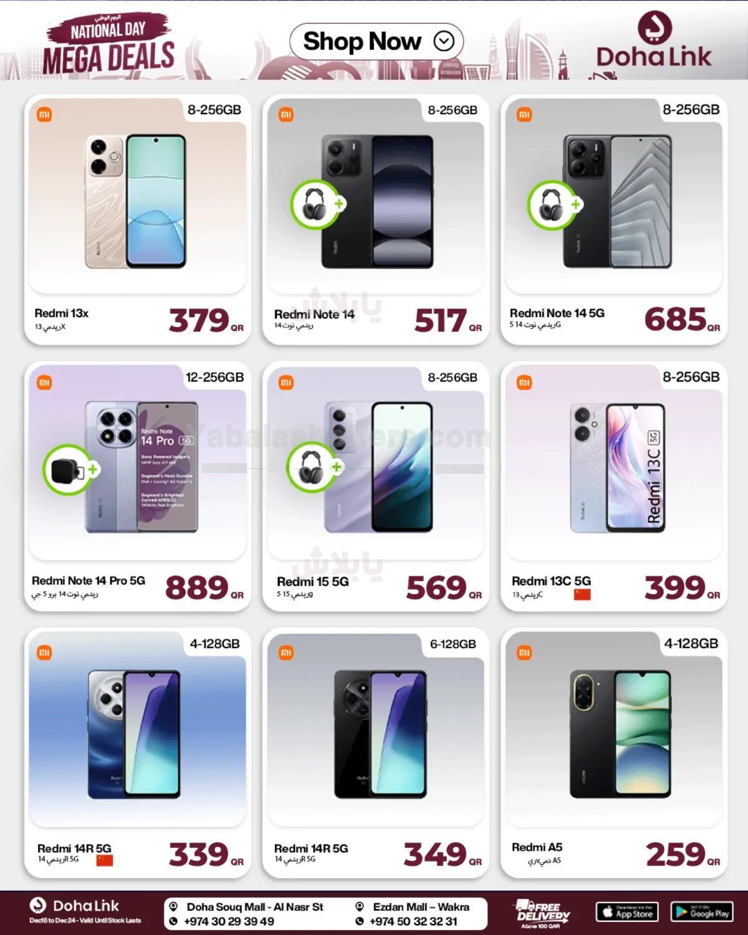Click the location pin beside Doha Souq Mall

pyautogui.click(x=174, y=907)
